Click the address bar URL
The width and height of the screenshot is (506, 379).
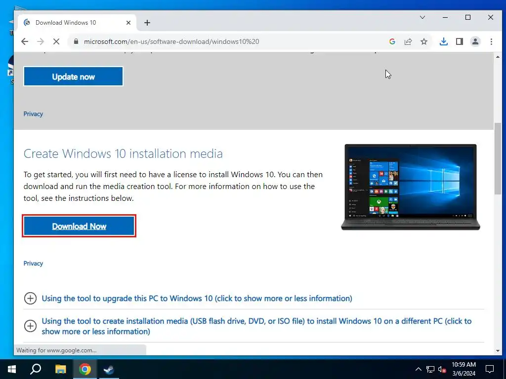pos(171,41)
